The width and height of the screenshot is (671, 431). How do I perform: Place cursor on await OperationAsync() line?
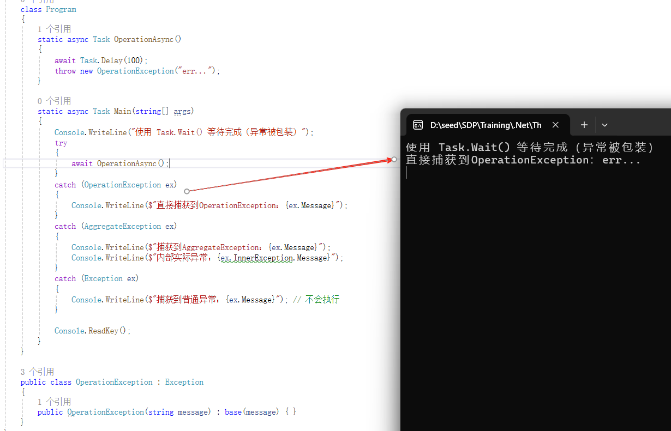pos(120,163)
